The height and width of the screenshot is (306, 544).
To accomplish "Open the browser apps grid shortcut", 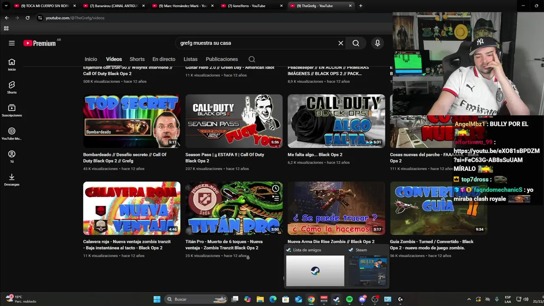I will [x=6, y=28].
